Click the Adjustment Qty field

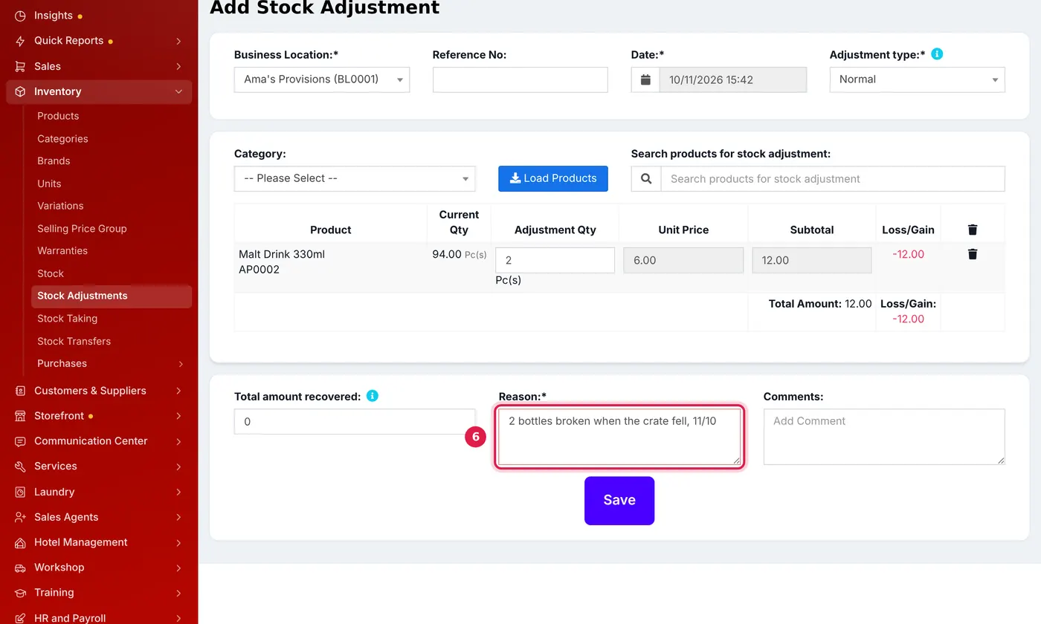click(x=555, y=260)
